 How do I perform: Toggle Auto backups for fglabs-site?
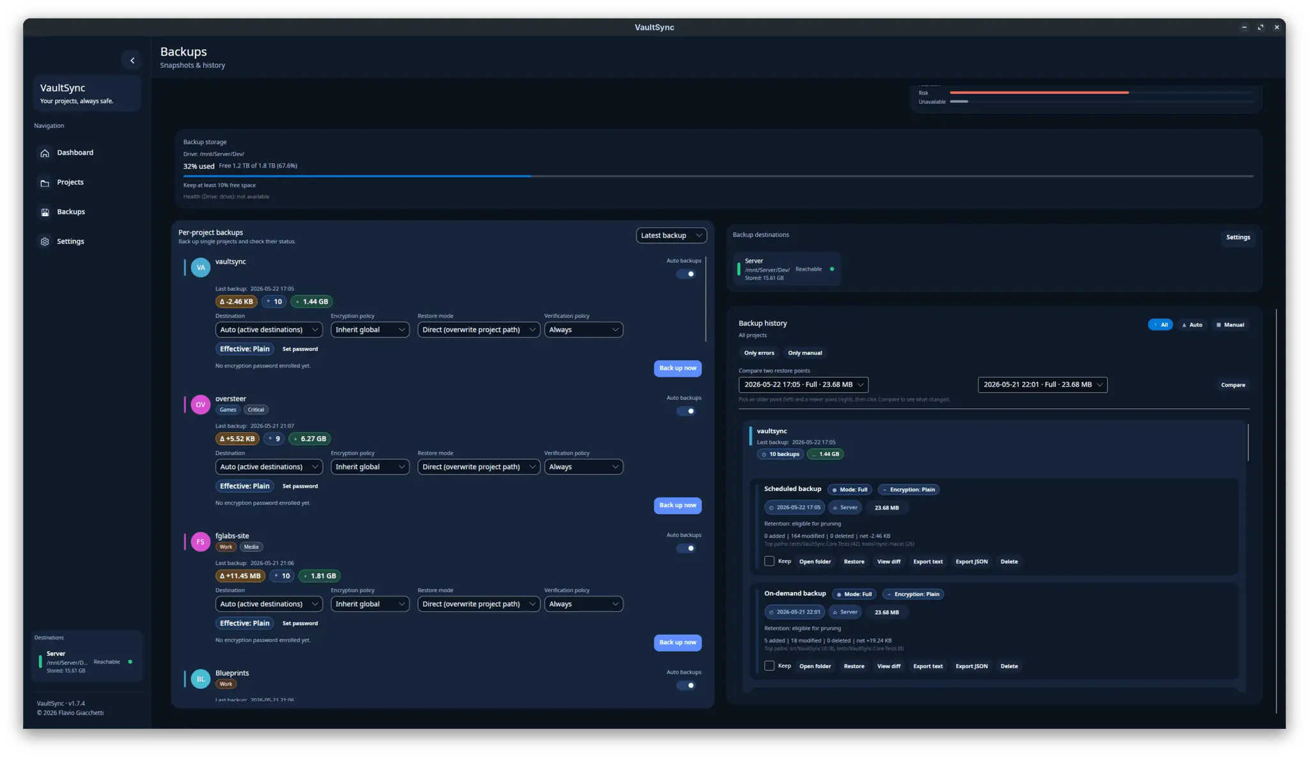point(686,549)
